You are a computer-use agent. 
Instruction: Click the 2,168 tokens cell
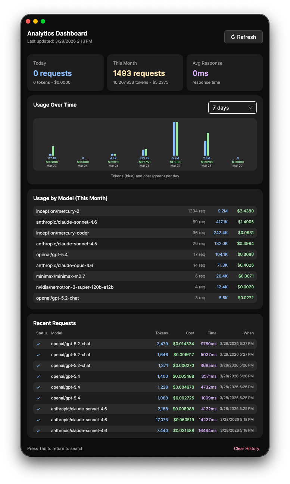tap(163, 409)
